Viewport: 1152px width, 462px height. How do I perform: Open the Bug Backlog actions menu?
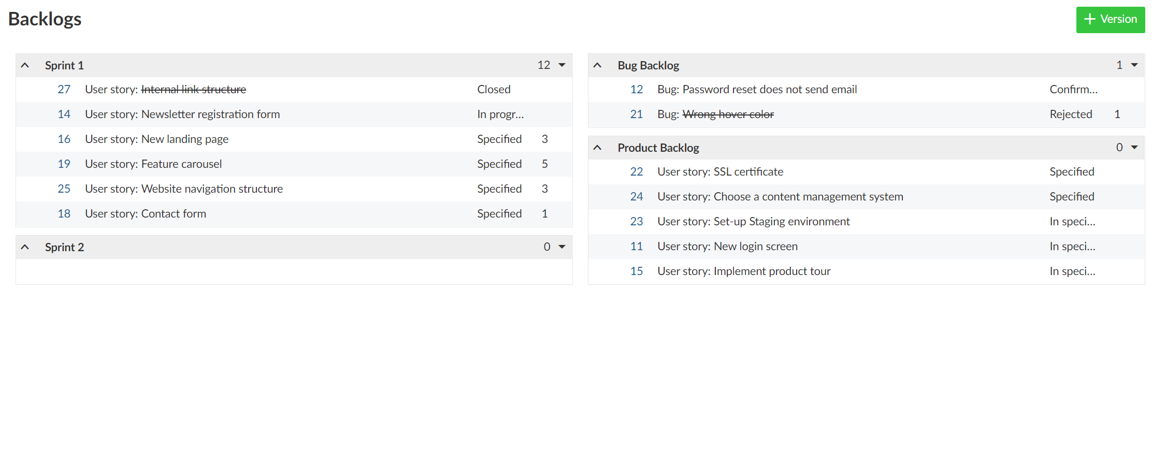[1135, 65]
